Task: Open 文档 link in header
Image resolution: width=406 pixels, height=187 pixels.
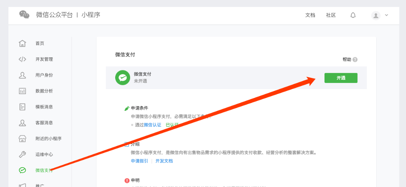Action: coord(310,15)
